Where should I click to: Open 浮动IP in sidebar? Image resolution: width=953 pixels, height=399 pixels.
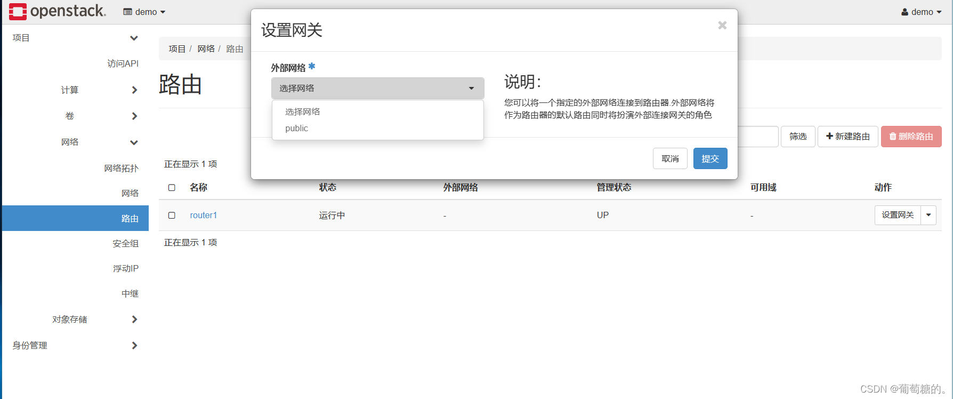click(x=125, y=268)
